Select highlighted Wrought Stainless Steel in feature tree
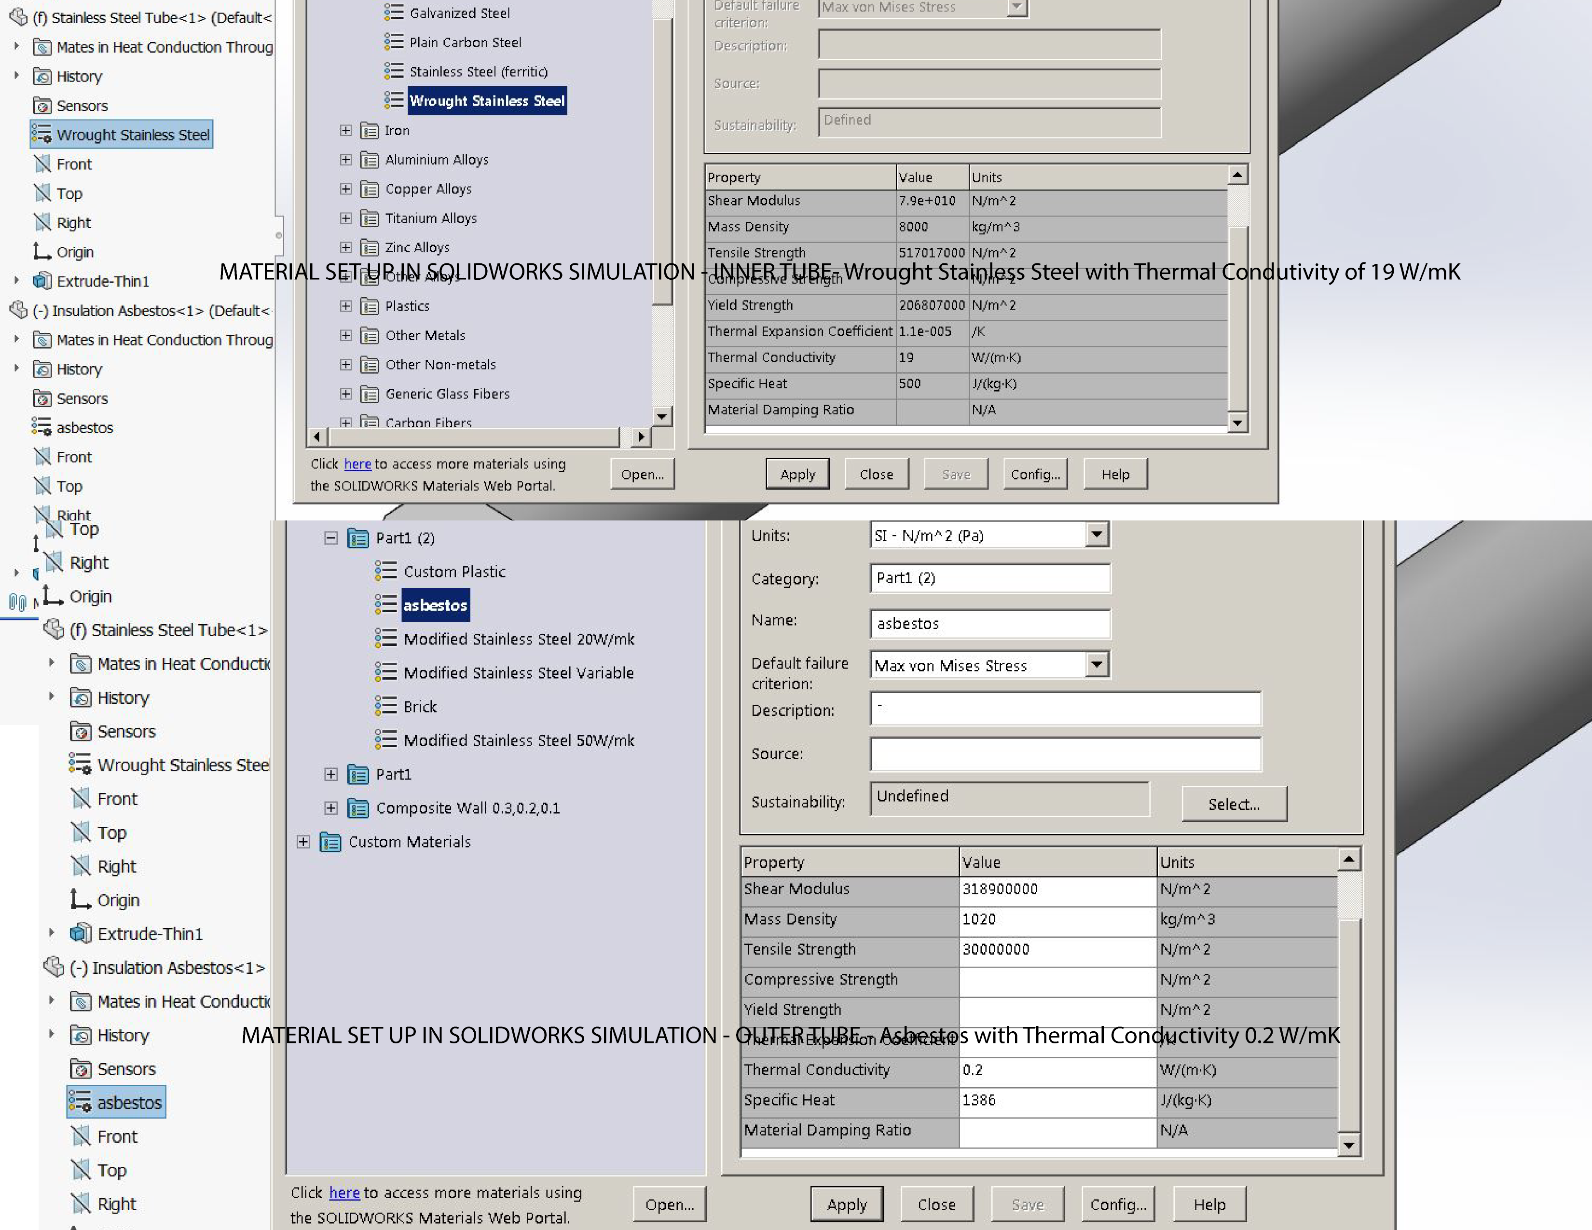1592x1230 pixels. [121, 134]
